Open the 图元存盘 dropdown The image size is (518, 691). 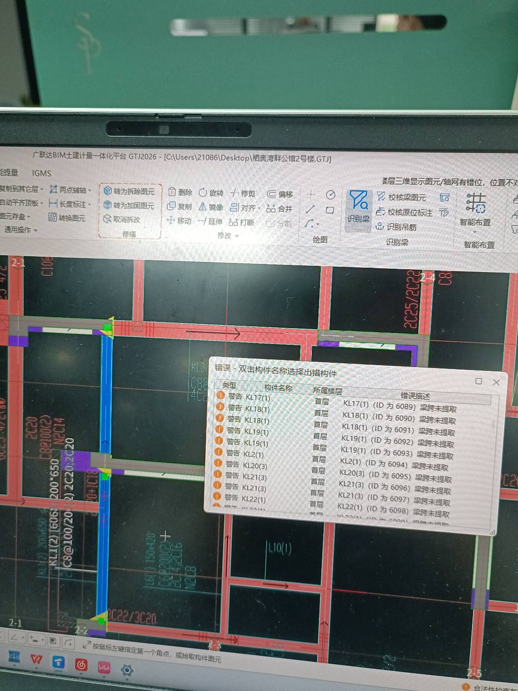[28, 217]
